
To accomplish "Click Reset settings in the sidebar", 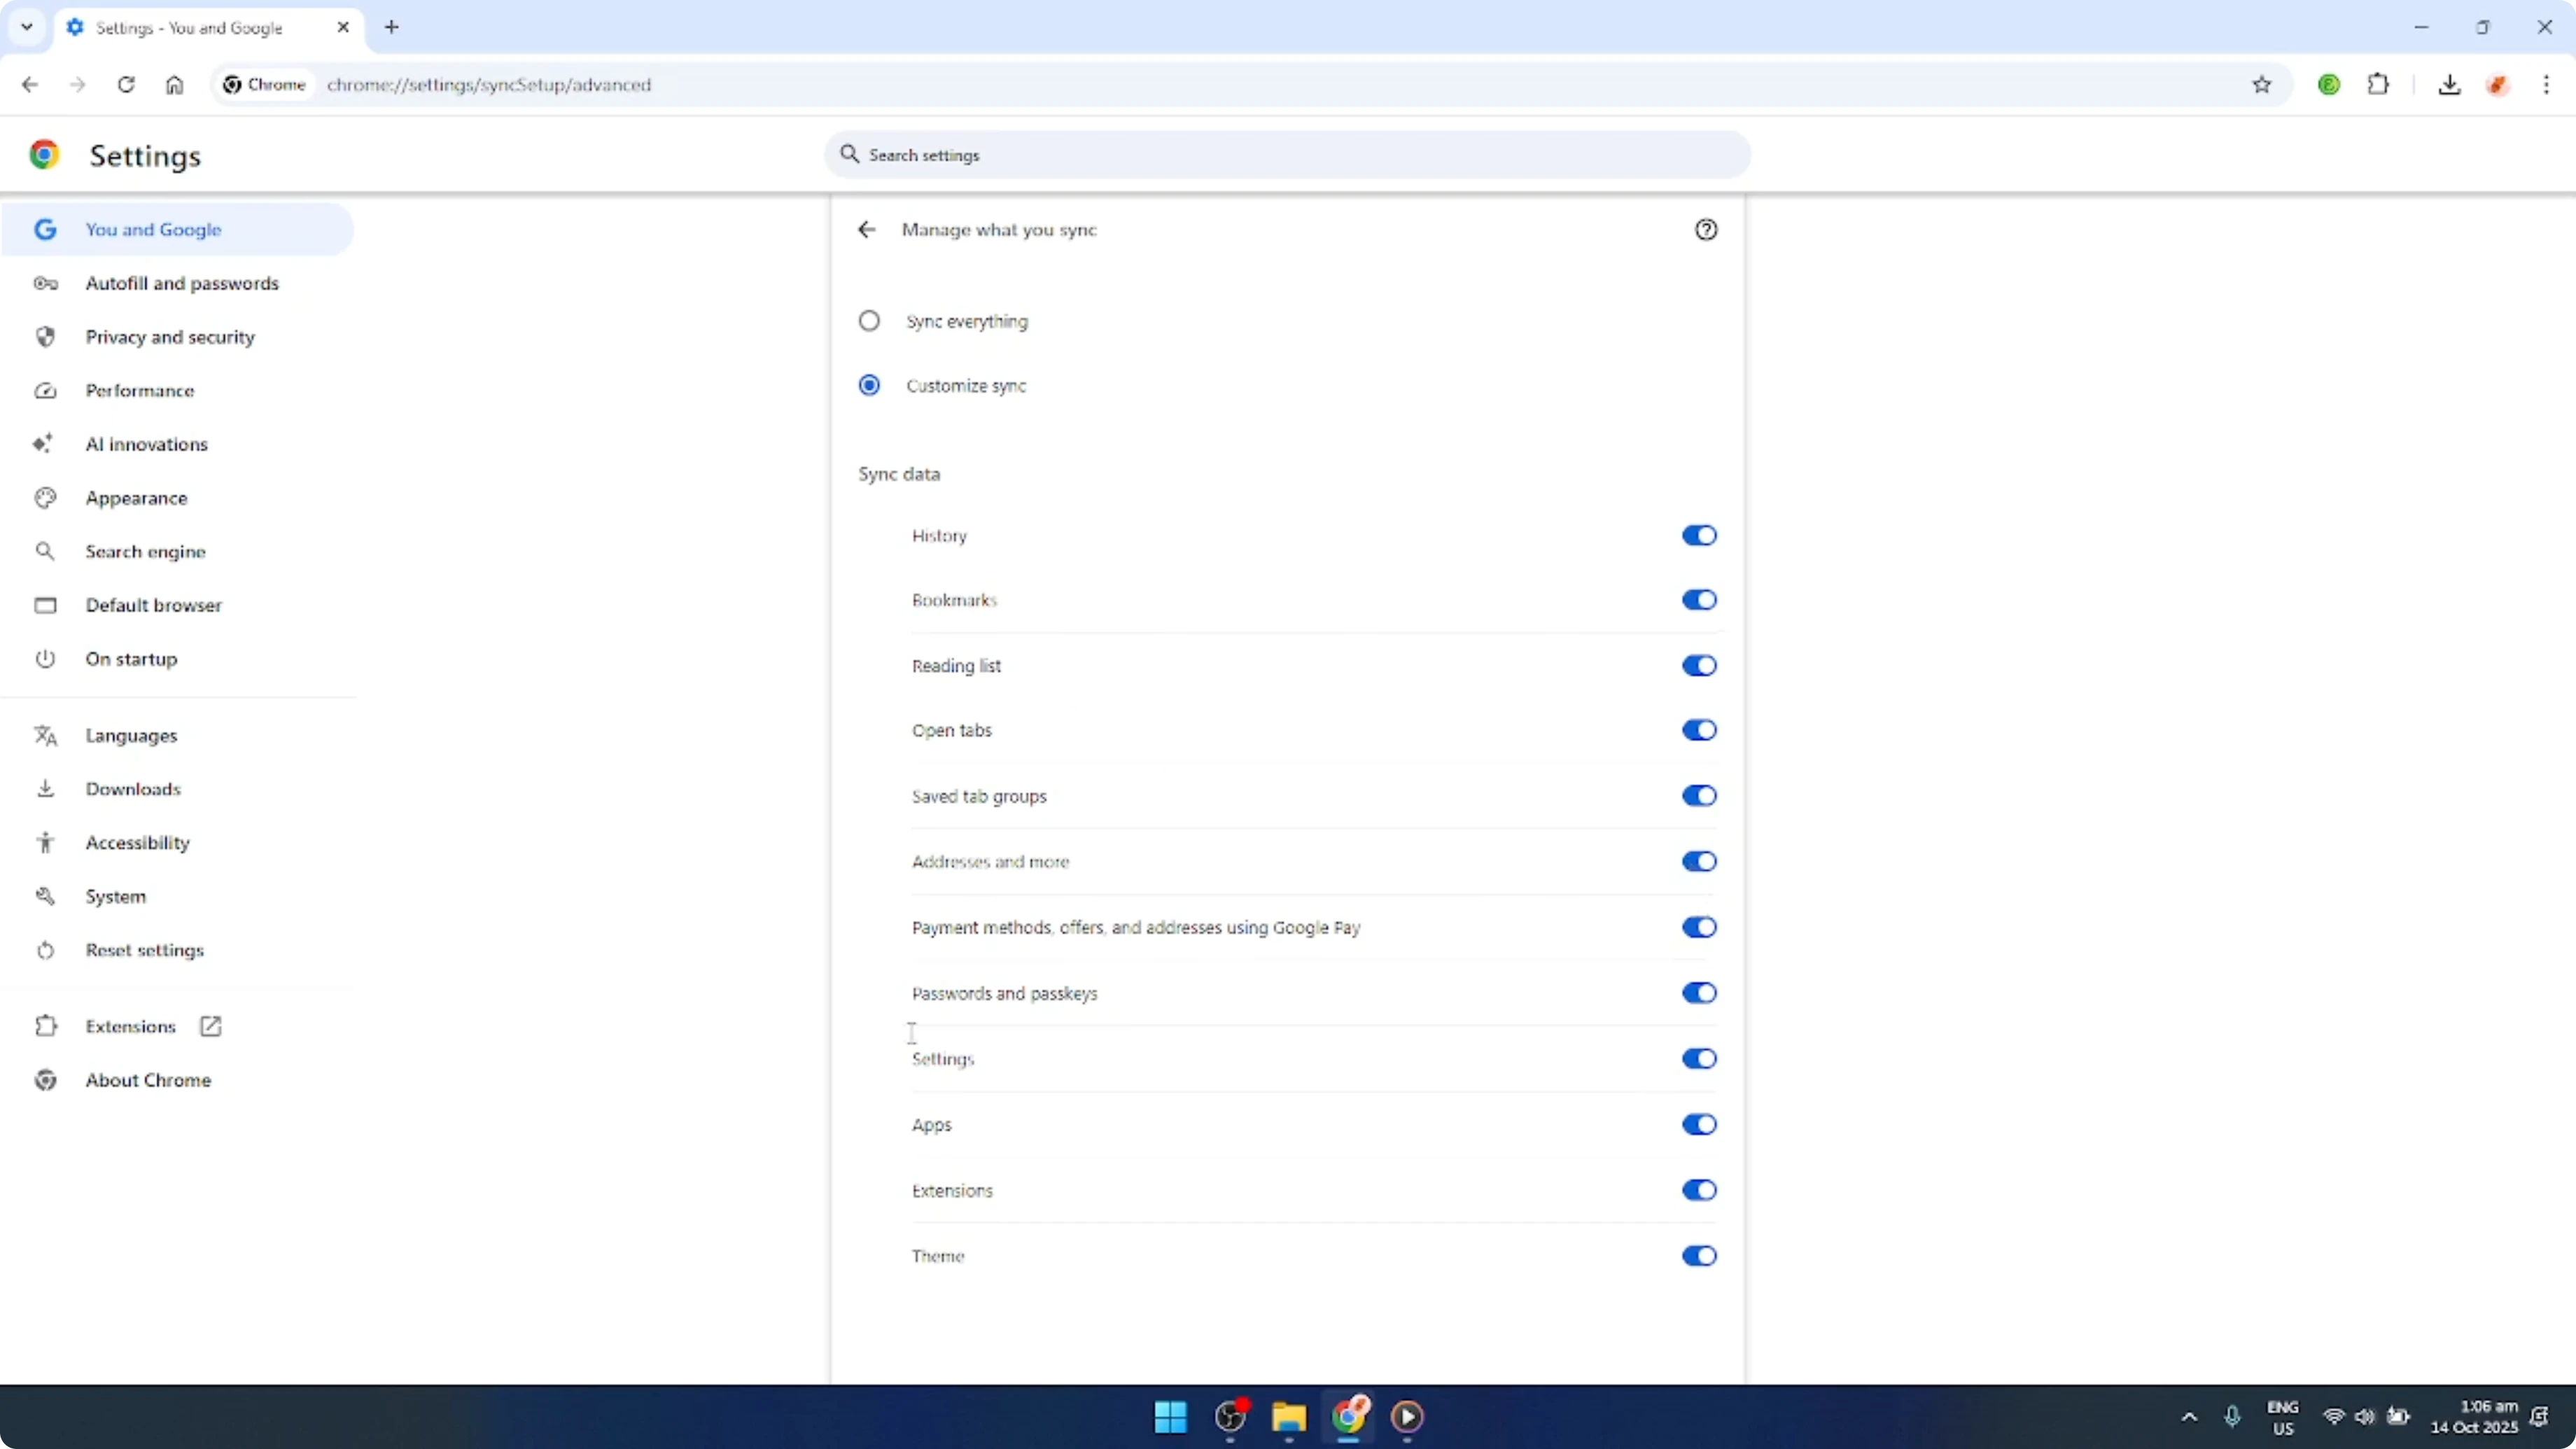I will (144, 950).
